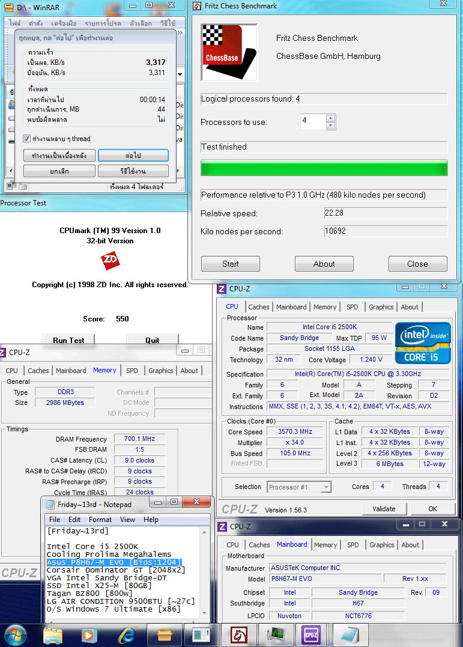
Task: Click Validate in CPU-Z
Action: tap(384, 509)
